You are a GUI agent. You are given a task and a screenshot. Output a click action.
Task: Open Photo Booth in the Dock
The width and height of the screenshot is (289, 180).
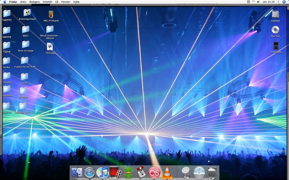(115, 173)
